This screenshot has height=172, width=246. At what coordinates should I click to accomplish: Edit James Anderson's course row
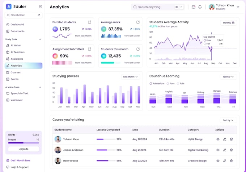coord(225,150)
